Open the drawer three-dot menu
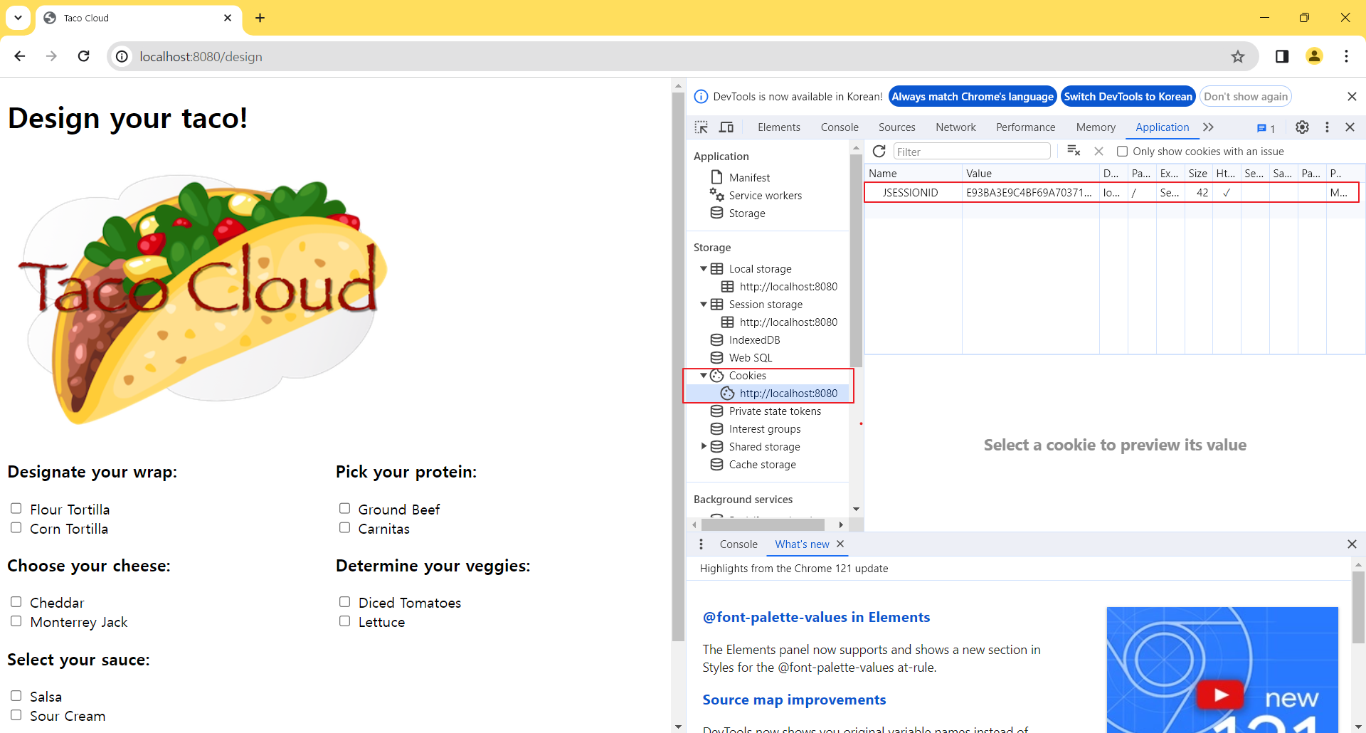This screenshot has width=1366, height=733. tap(701, 544)
